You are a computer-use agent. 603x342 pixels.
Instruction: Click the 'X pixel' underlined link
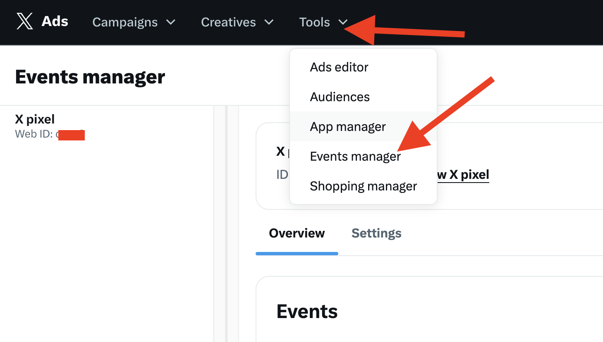click(x=463, y=175)
